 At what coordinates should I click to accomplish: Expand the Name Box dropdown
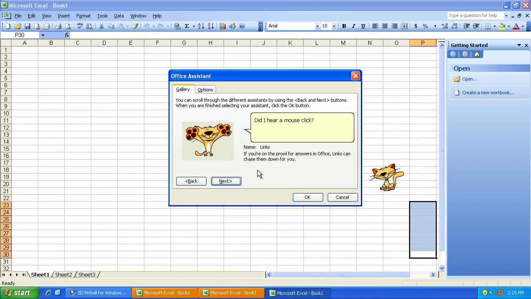click(43, 35)
